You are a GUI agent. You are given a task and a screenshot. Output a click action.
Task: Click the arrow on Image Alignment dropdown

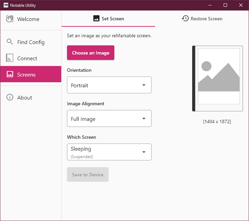144,119
